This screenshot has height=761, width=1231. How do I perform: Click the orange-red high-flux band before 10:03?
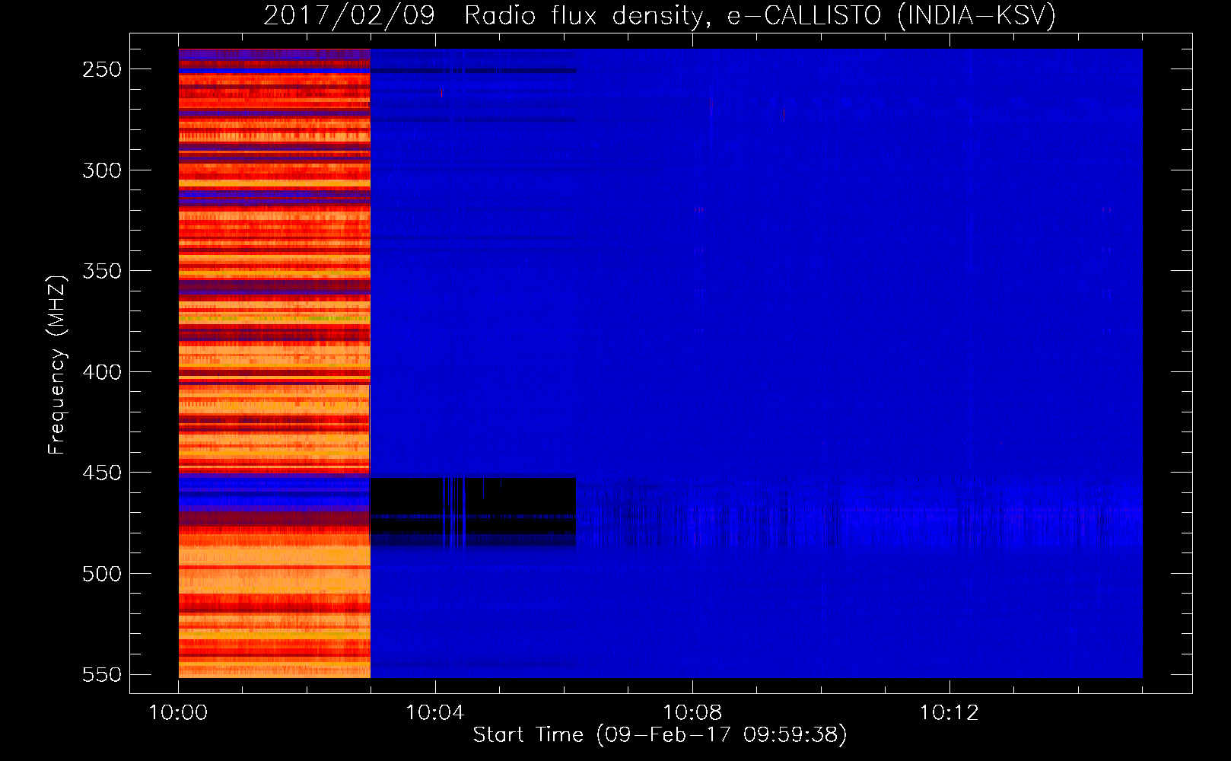click(275, 363)
